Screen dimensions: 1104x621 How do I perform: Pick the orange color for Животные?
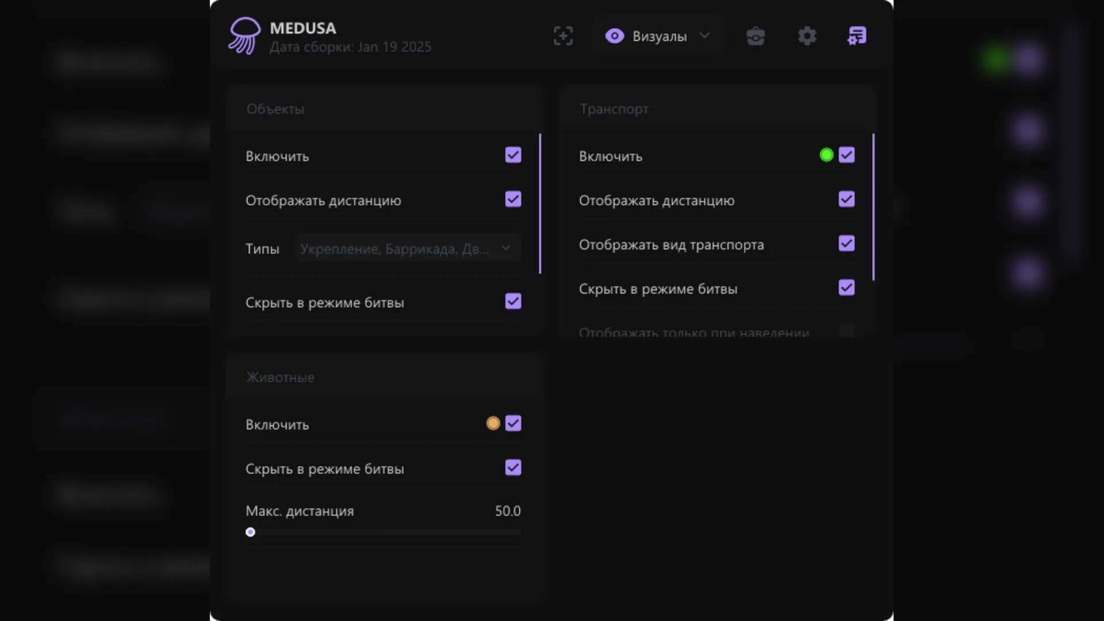tap(493, 424)
